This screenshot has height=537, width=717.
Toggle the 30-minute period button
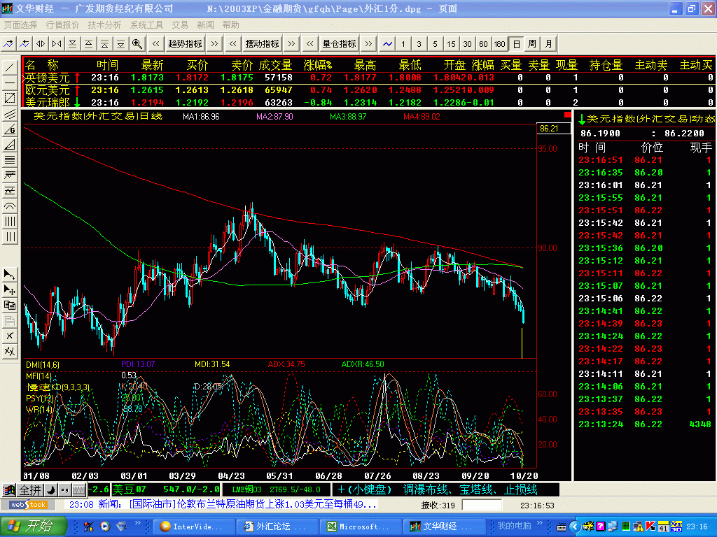(x=467, y=44)
